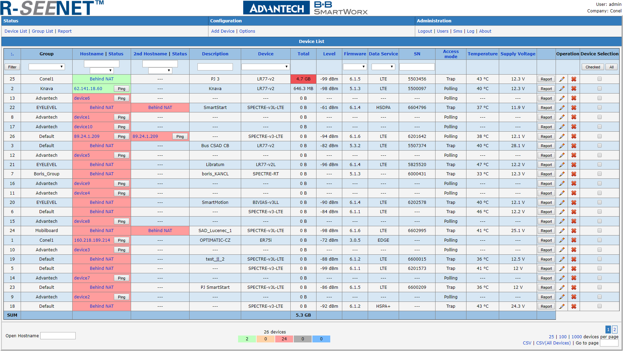The width and height of the screenshot is (623, 351).
Task: Focus the Open Hostname input field
Action: point(58,336)
